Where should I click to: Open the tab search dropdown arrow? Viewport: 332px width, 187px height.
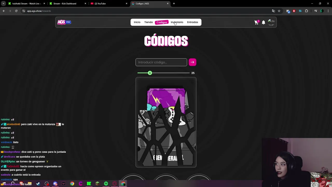tap(4, 4)
